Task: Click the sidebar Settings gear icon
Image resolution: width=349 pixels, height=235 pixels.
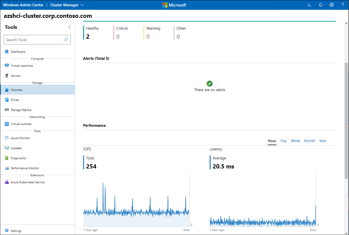Action: click(x=7, y=230)
